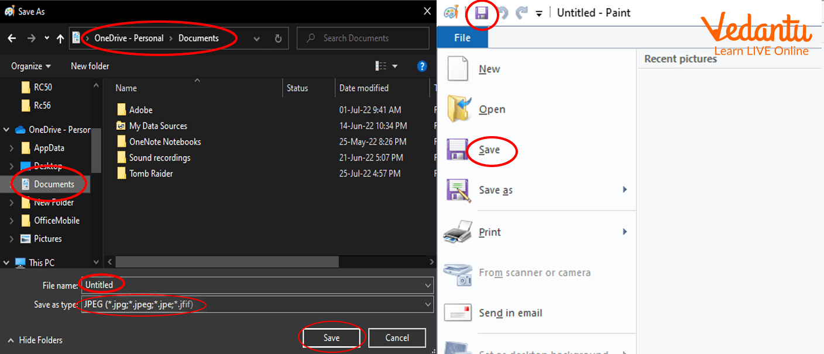Choose Print from the File menu
The height and width of the screenshot is (354, 824).
pyautogui.click(x=489, y=232)
